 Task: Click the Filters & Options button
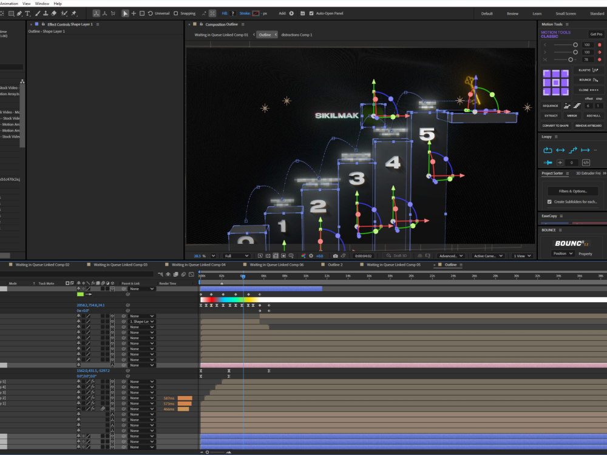tap(573, 191)
